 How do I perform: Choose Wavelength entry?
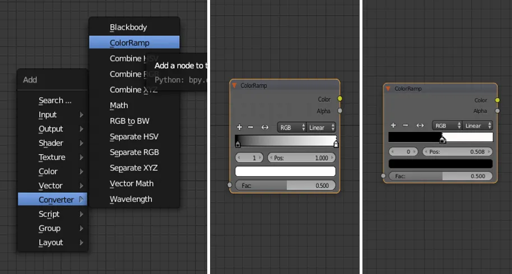tap(134, 199)
